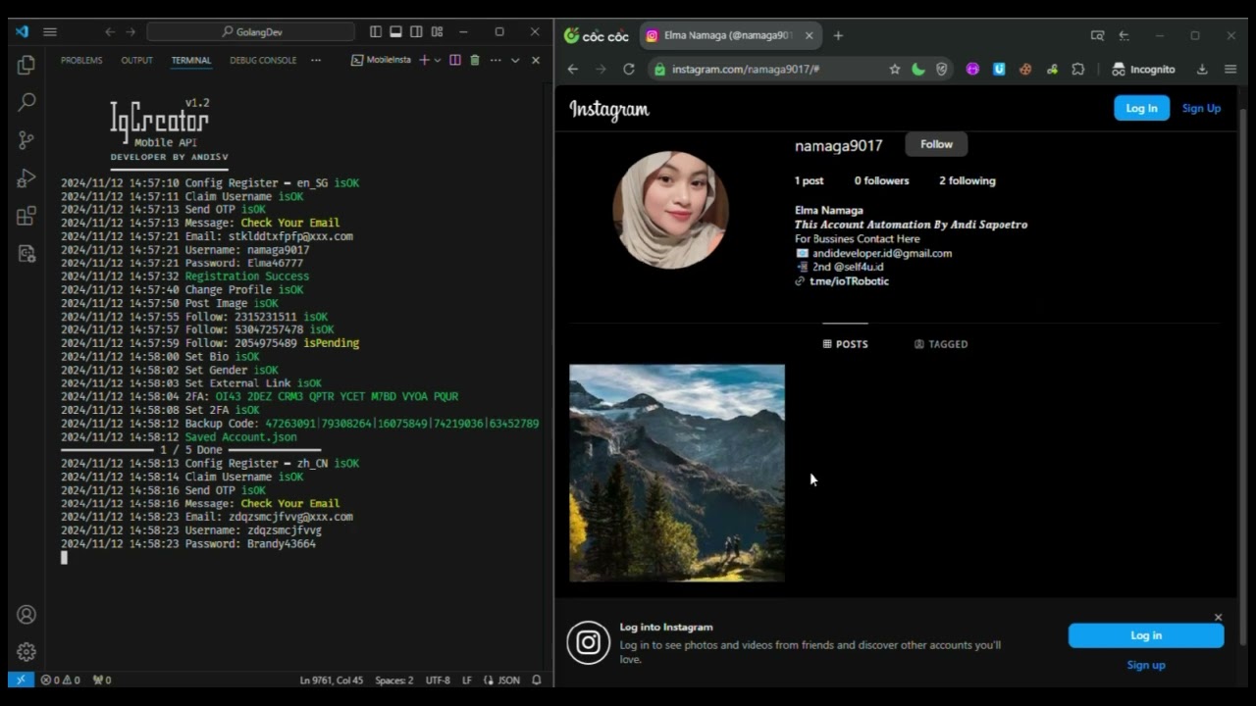Screen dimensions: 1256x706
Task: Go back with VS Code navigation arrow
Action: click(x=110, y=31)
